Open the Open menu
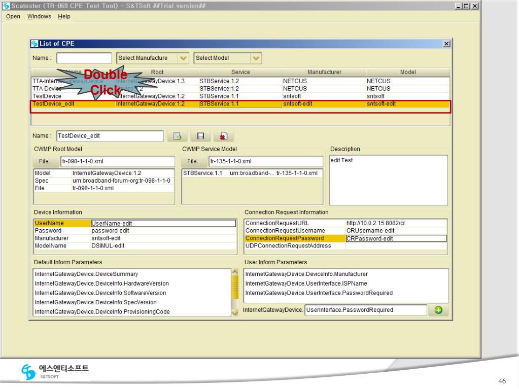Viewport: 519px width, 389px height. tap(13, 17)
